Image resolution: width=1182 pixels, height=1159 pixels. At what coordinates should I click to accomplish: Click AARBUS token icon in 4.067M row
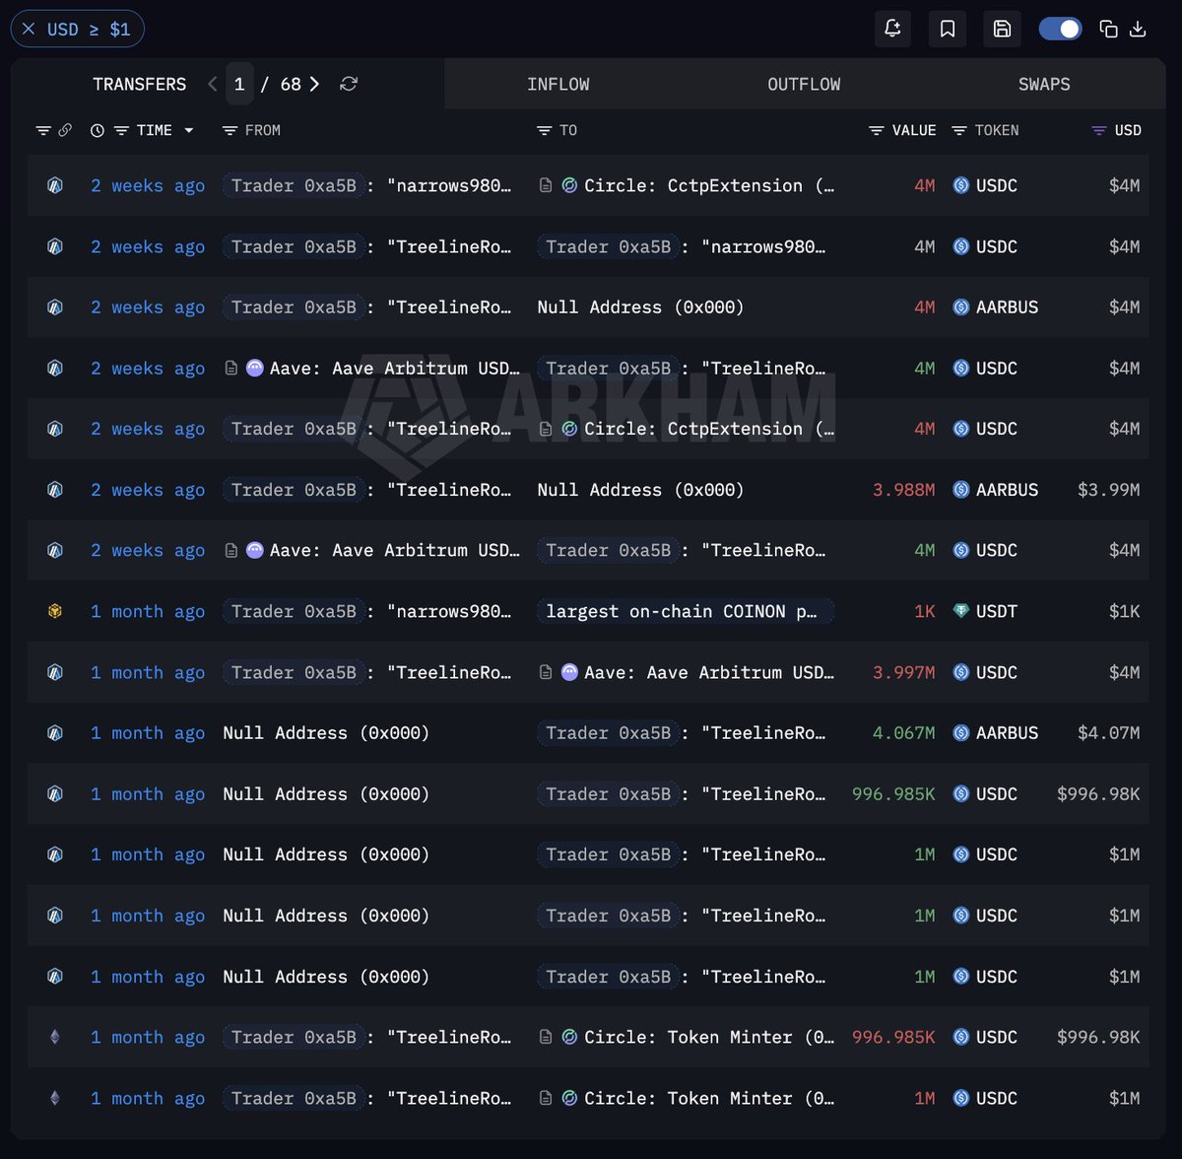pyautogui.click(x=961, y=733)
